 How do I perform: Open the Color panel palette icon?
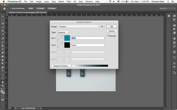(174, 16)
